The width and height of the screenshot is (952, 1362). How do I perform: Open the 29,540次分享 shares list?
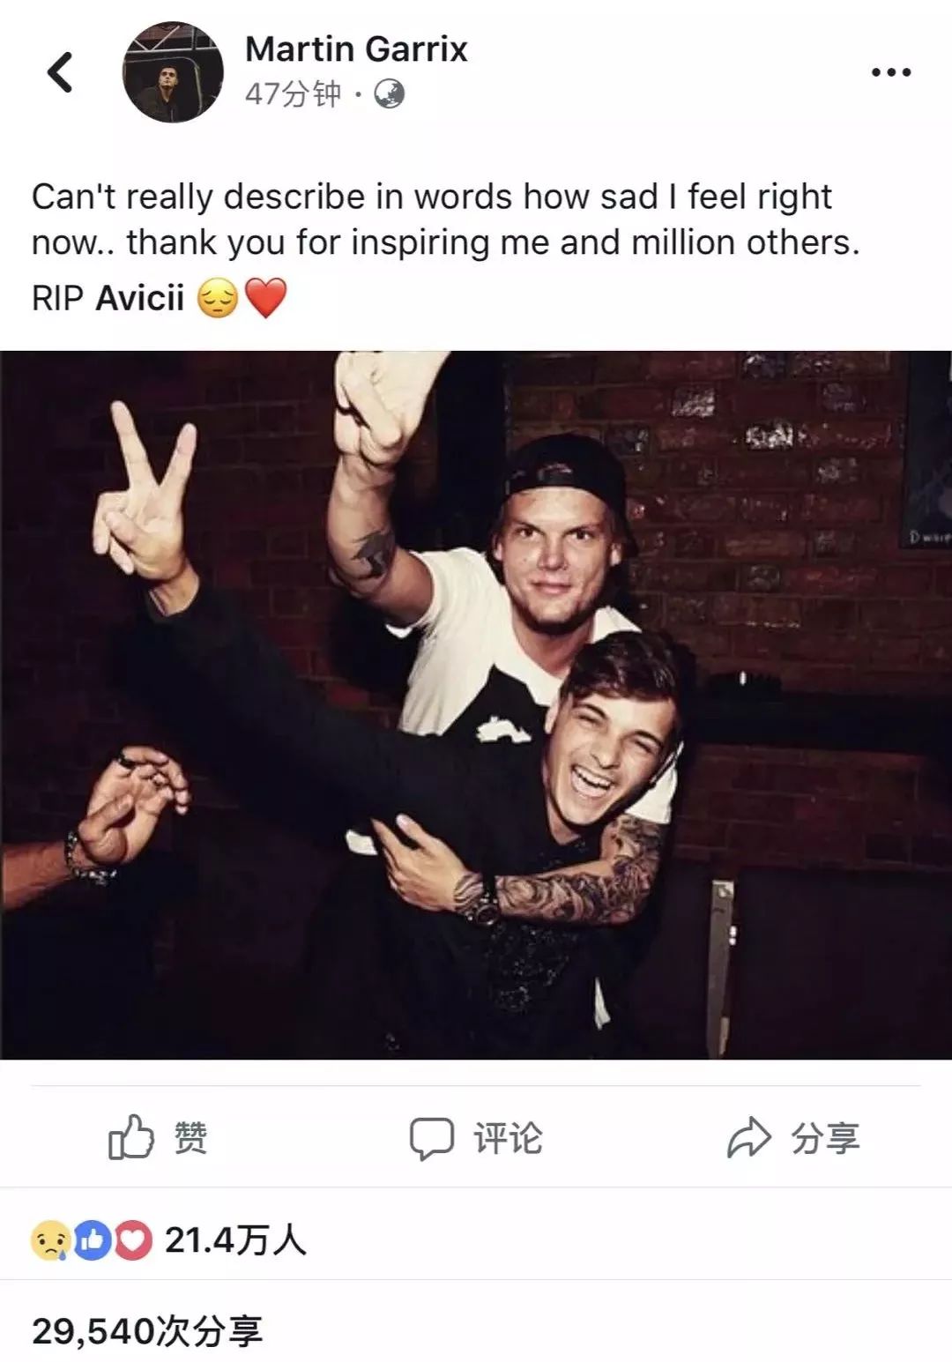(147, 1330)
